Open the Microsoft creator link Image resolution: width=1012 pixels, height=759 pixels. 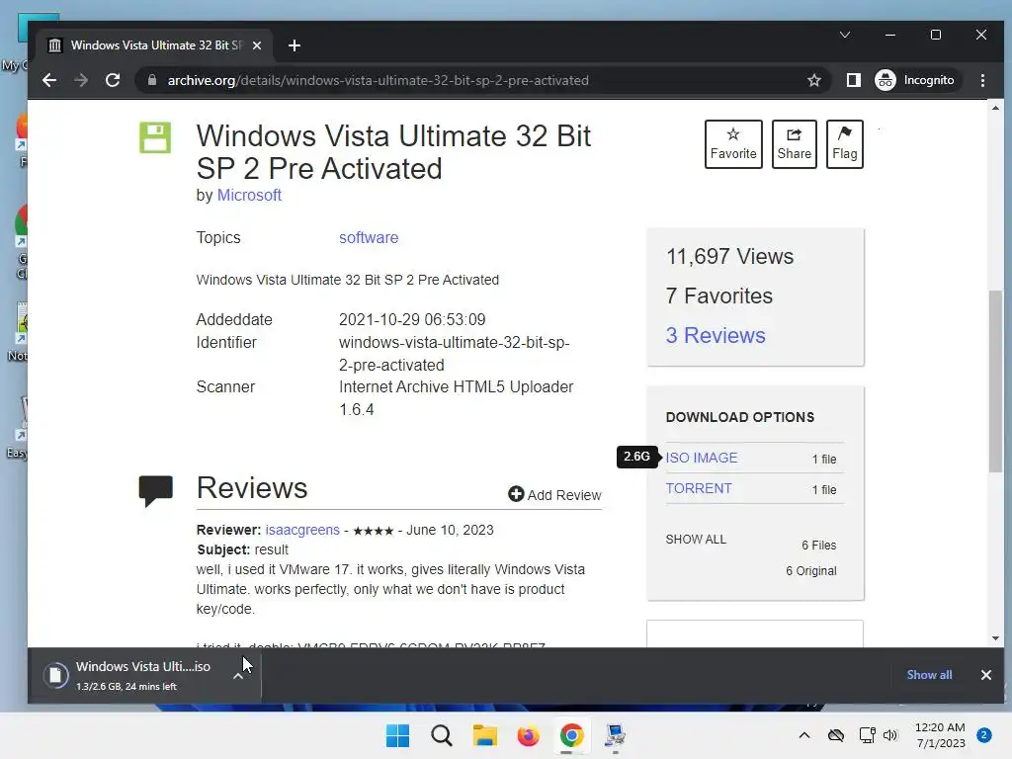pyautogui.click(x=249, y=195)
